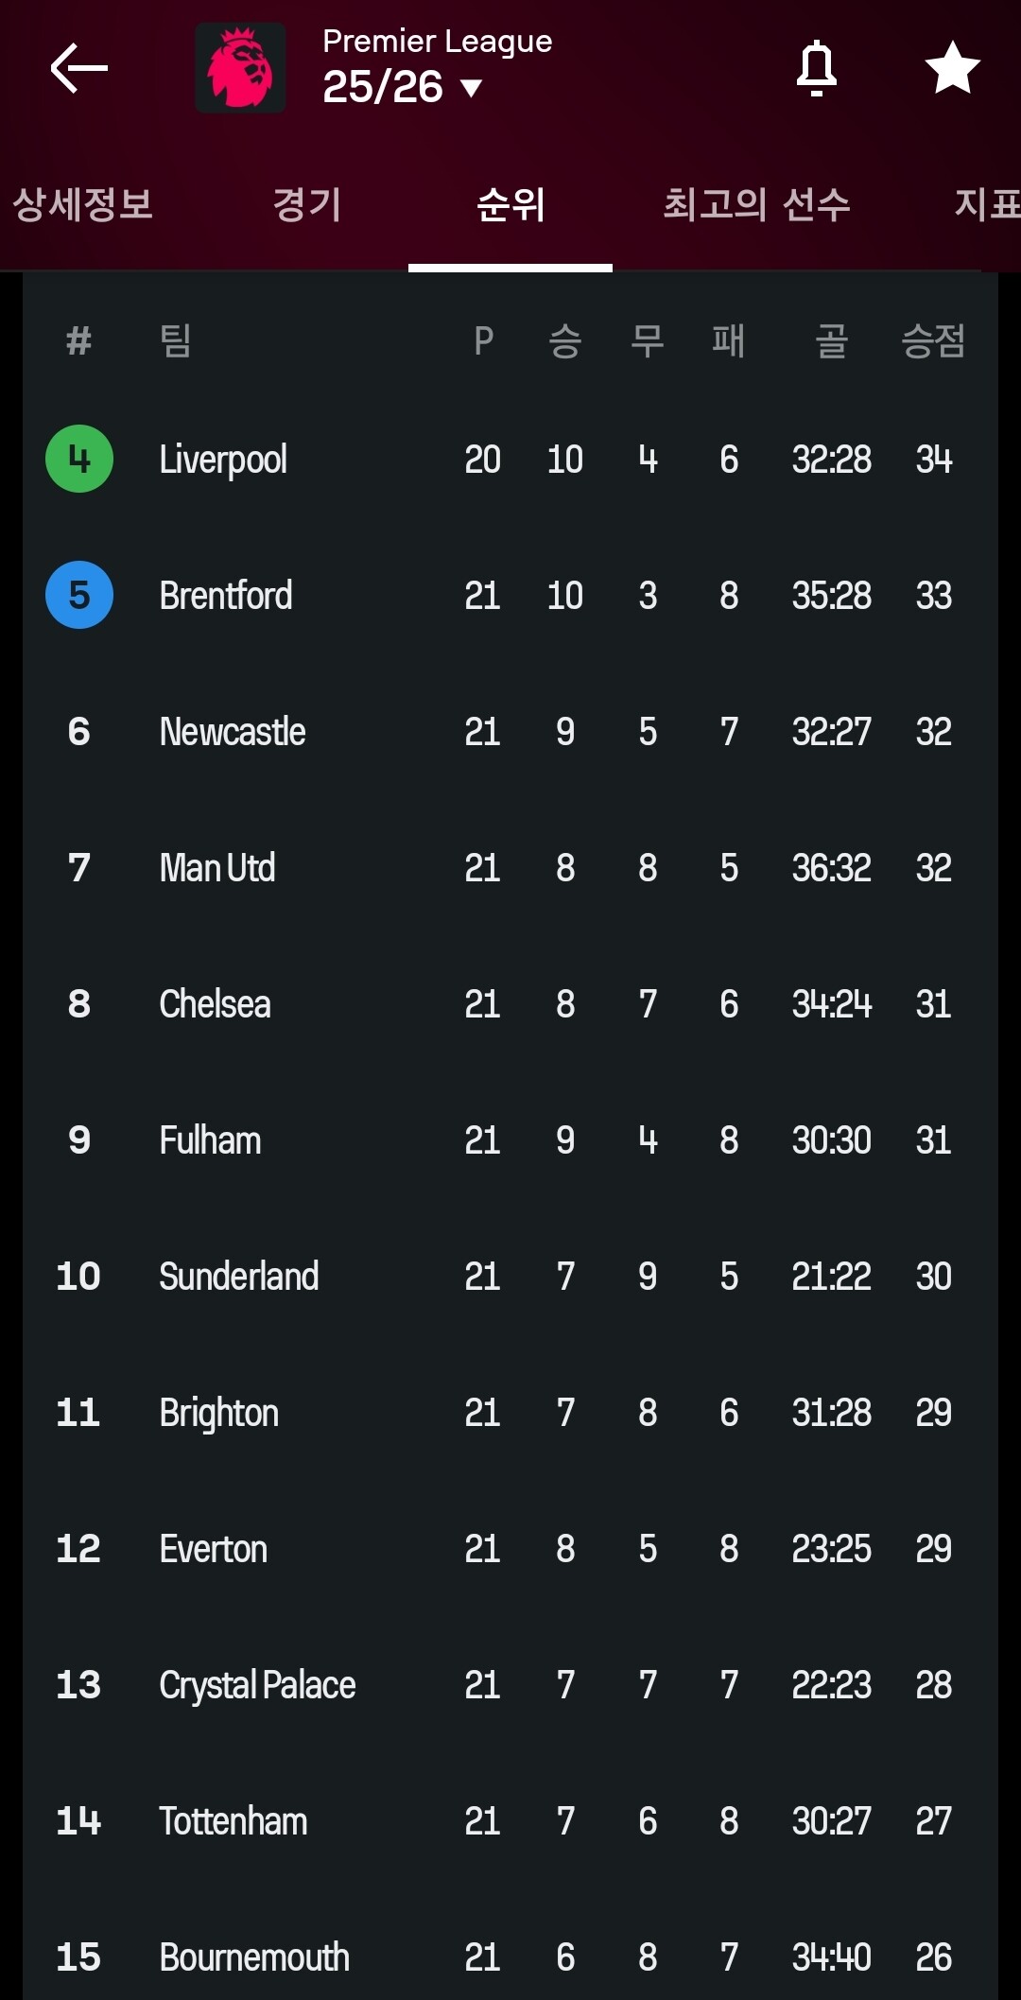1021x2000 pixels.
Task: Tap the back arrow icon
Action: click(x=79, y=68)
